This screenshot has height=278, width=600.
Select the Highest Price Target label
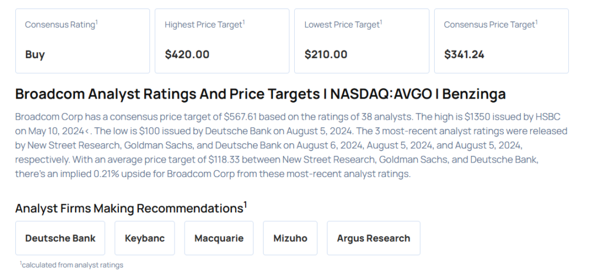[x=204, y=25]
